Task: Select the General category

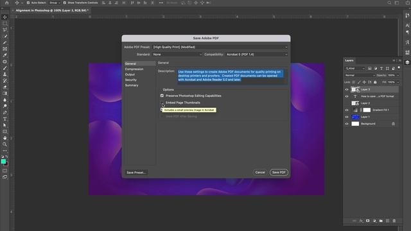Action: coord(140,64)
